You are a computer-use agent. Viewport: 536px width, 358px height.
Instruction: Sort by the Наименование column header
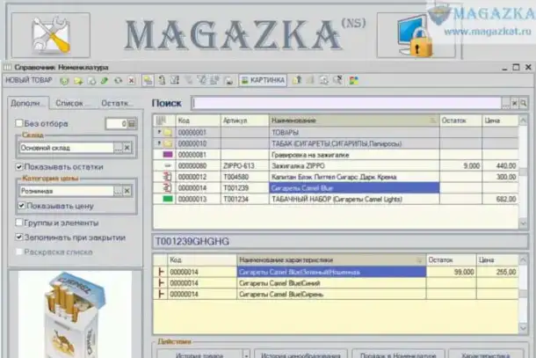pos(354,121)
